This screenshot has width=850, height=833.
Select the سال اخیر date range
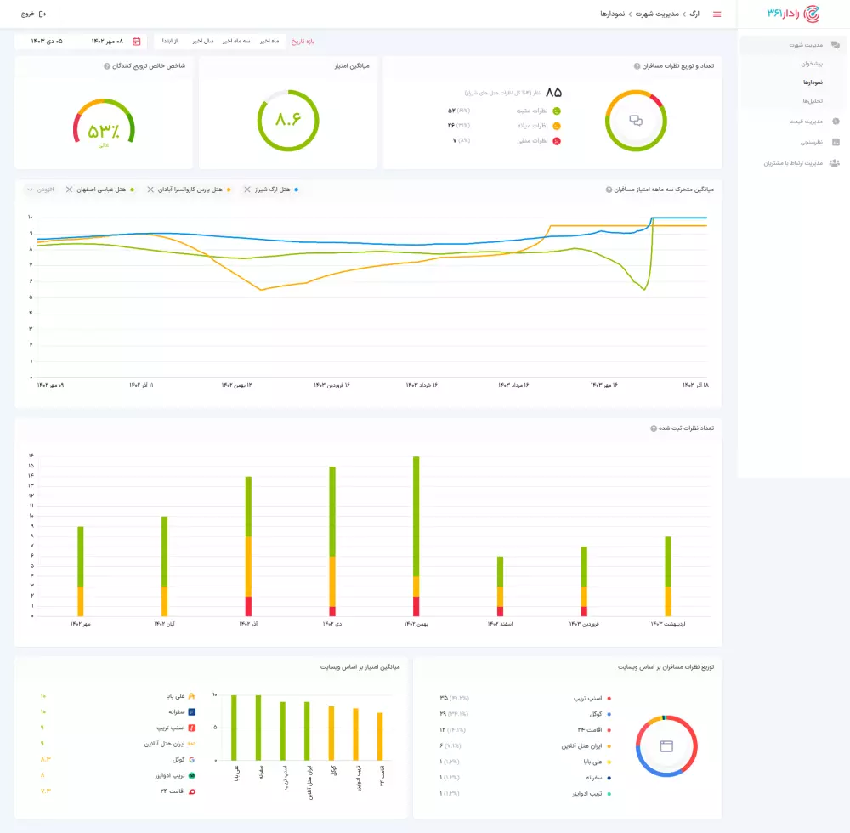coord(203,41)
